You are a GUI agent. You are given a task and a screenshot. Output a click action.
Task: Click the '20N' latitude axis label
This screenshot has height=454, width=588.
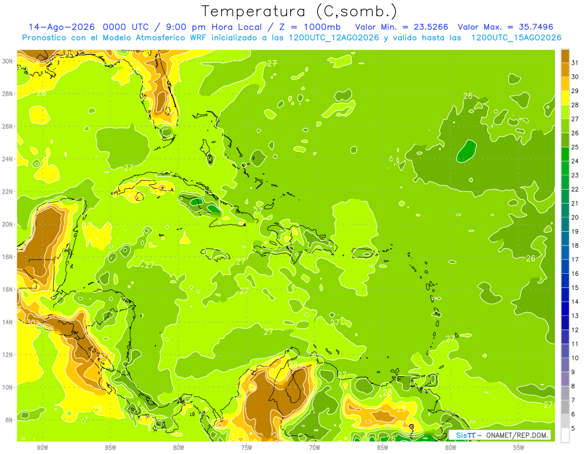[8, 224]
